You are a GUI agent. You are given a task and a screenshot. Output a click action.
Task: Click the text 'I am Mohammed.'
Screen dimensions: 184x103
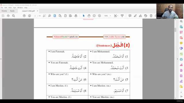coord(101,51)
